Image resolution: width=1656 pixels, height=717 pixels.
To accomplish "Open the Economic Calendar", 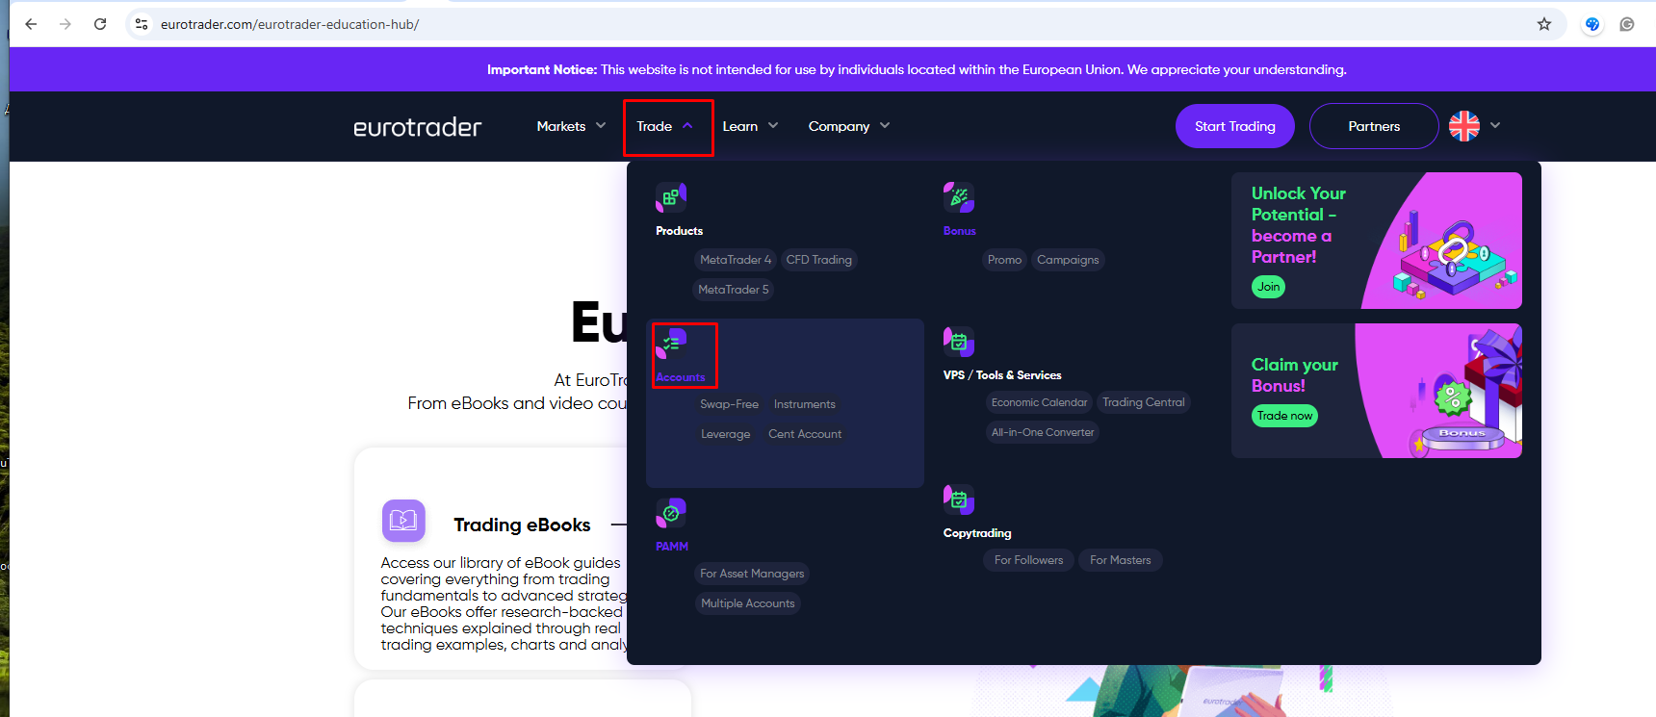I will point(1039,402).
